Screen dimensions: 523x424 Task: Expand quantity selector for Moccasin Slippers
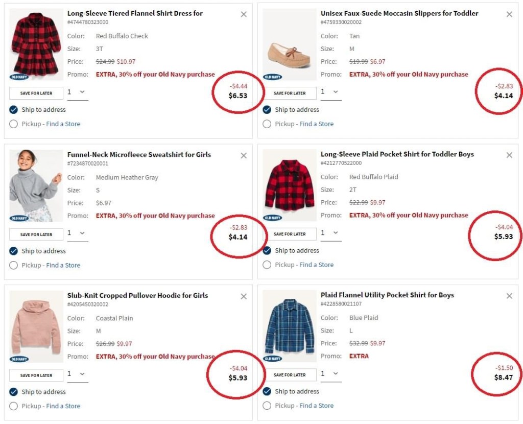pos(330,92)
